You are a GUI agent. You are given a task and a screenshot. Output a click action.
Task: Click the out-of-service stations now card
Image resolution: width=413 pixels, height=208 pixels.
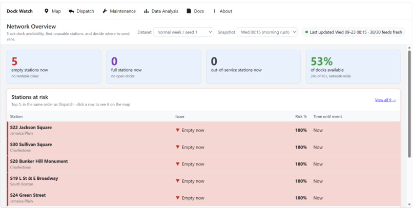253,67
